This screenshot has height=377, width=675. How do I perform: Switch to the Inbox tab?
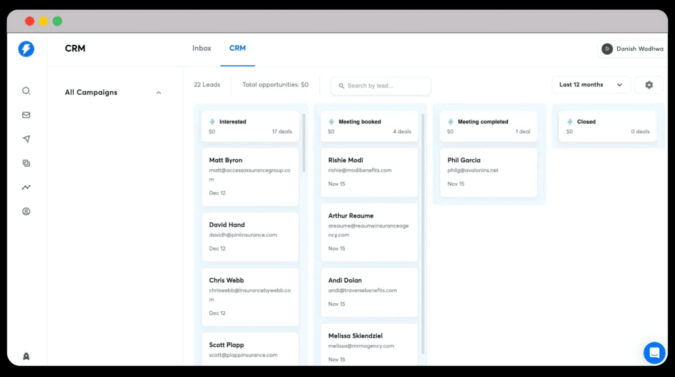point(202,48)
